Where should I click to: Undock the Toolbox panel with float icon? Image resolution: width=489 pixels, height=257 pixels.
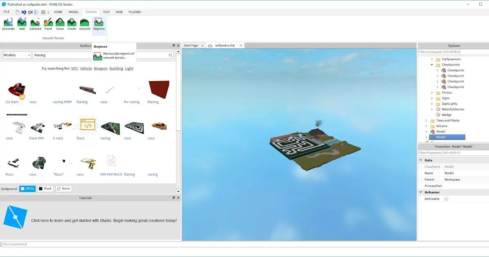tap(174, 46)
